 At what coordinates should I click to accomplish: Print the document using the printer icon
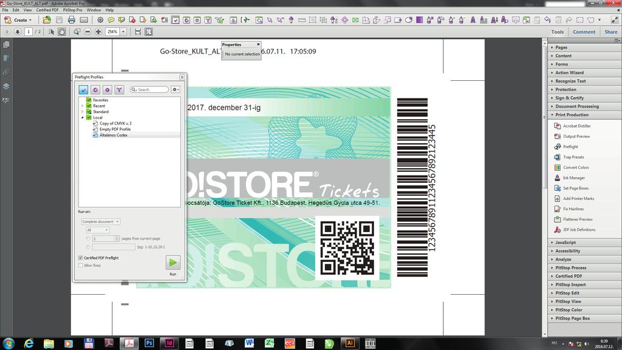[72, 20]
